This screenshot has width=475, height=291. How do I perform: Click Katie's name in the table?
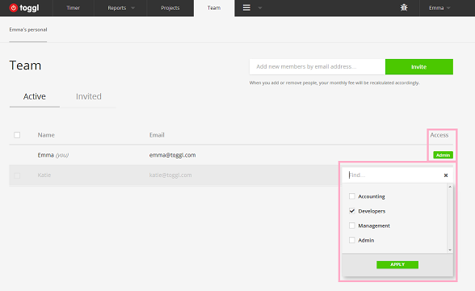(44, 175)
